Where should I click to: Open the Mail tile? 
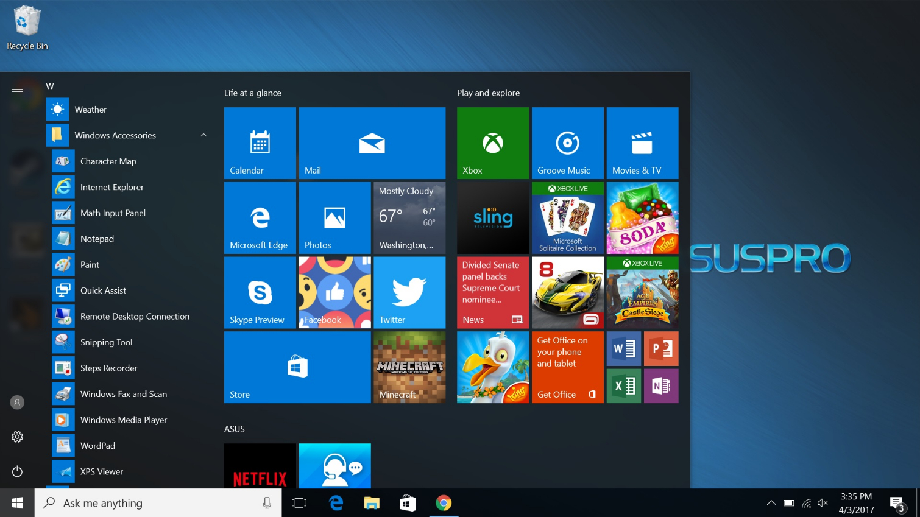pyautogui.click(x=372, y=143)
